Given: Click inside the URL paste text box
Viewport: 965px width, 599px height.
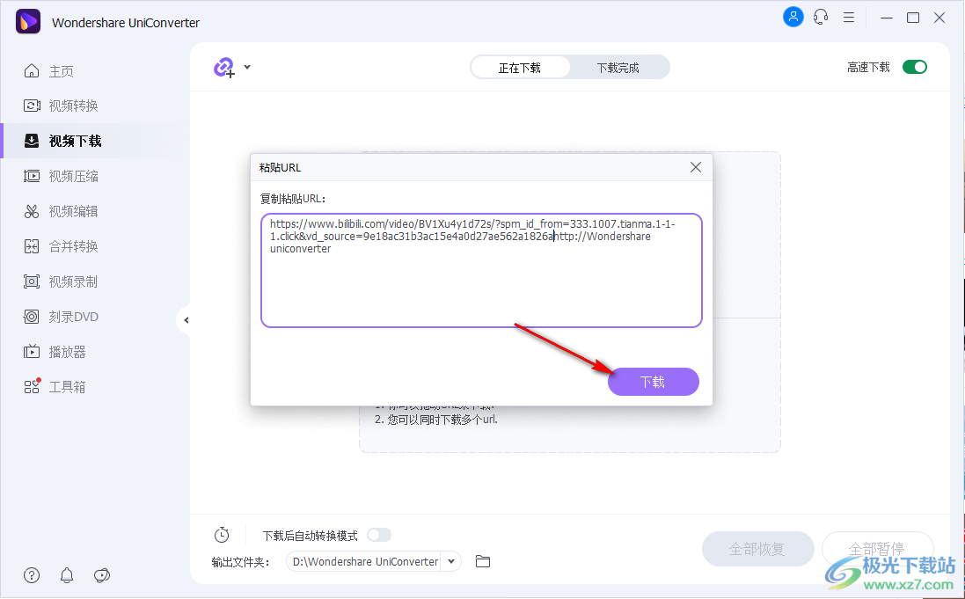Looking at the screenshot, I should [x=481, y=270].
